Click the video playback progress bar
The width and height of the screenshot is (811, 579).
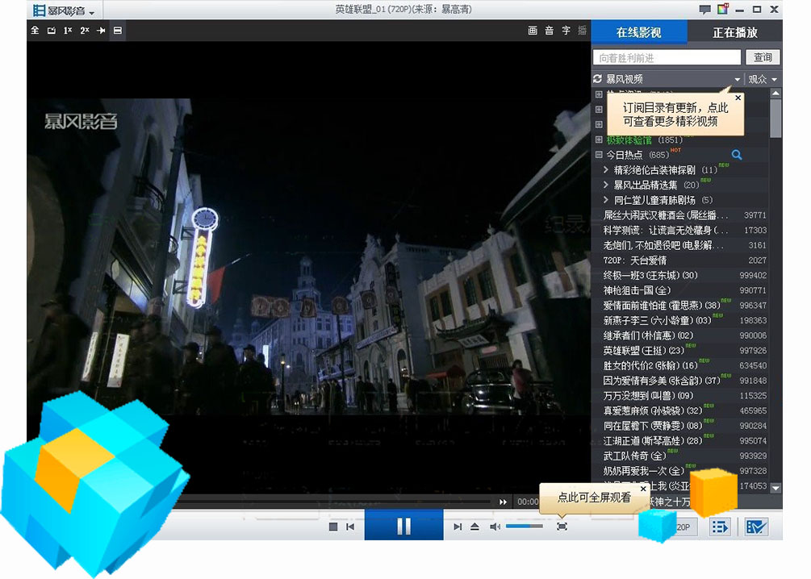(337, 502)
